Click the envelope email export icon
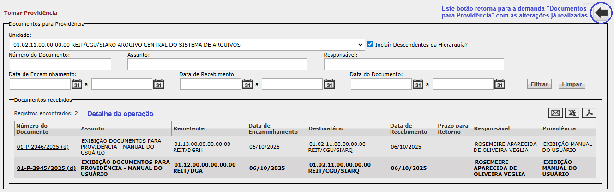 [555, 113]
